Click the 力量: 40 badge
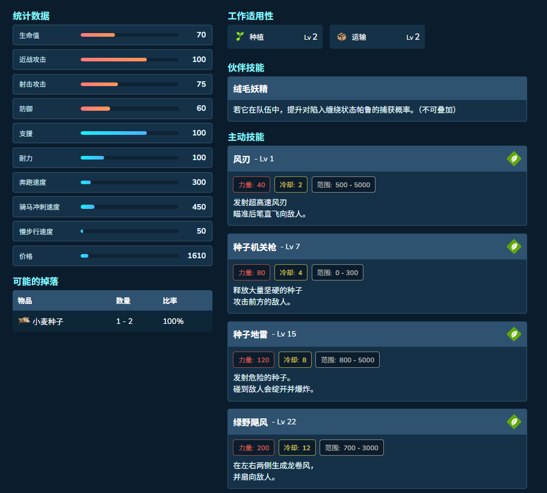Viewport: 547px width, 493px height. 252,185
